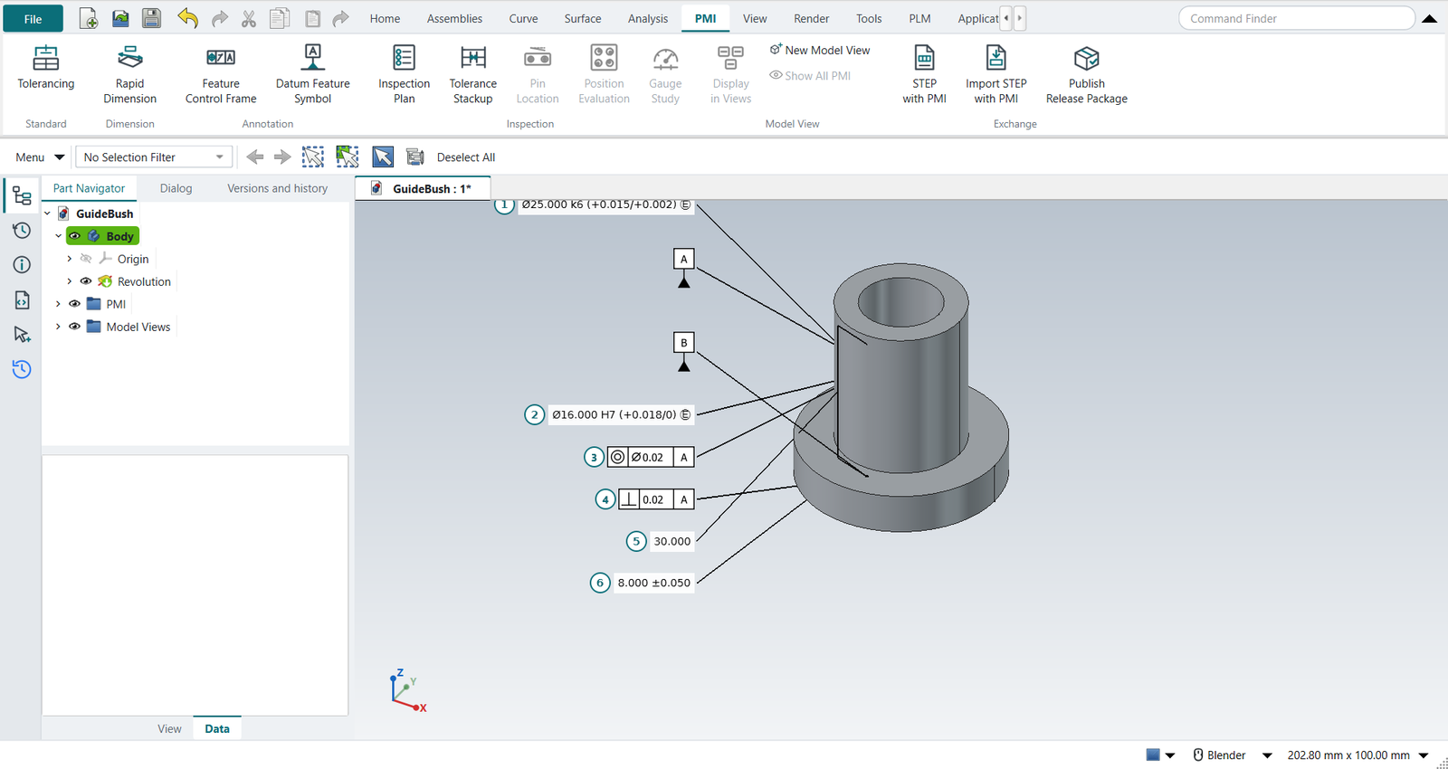
Task: Open the Position Evaluation tool
Action: (x=604, y=74)
